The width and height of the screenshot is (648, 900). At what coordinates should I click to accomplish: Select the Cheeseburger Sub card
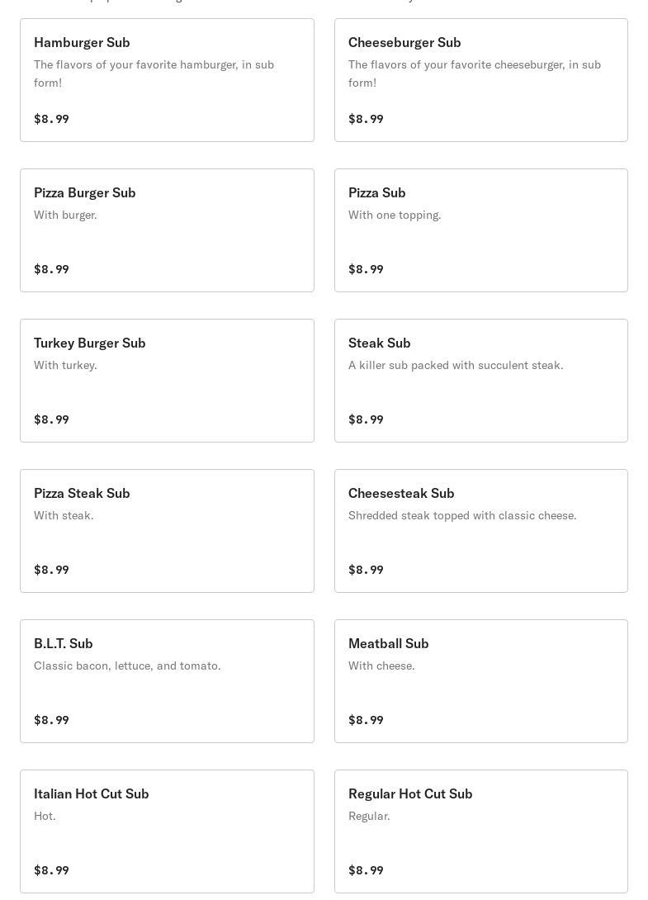(x=480, y=80)
